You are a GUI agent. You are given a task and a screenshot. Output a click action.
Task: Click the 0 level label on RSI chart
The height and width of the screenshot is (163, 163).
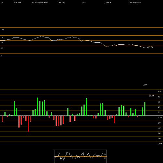click(x=2, y=56)
